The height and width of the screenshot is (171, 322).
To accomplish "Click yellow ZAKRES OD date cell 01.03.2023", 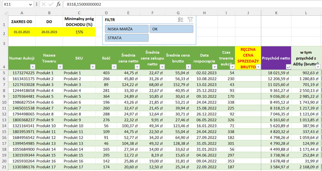I will 22,32.
